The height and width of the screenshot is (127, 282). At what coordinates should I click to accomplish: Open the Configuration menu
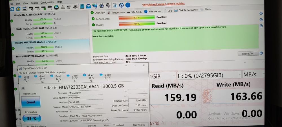tap(47, 3)
